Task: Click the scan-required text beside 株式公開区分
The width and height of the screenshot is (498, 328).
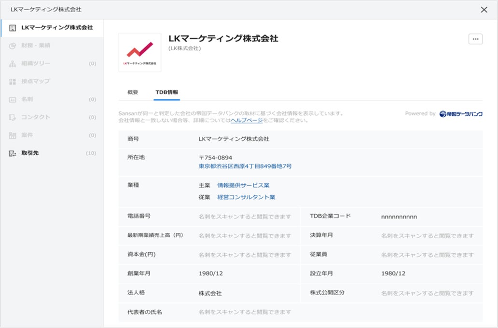Action: pyautogui.click(x=428, y=293)
